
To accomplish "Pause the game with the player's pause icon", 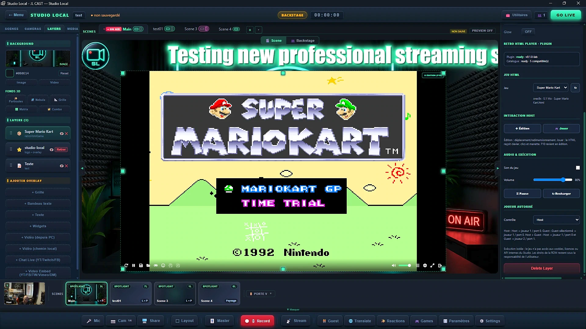I will tap(133, 265).
